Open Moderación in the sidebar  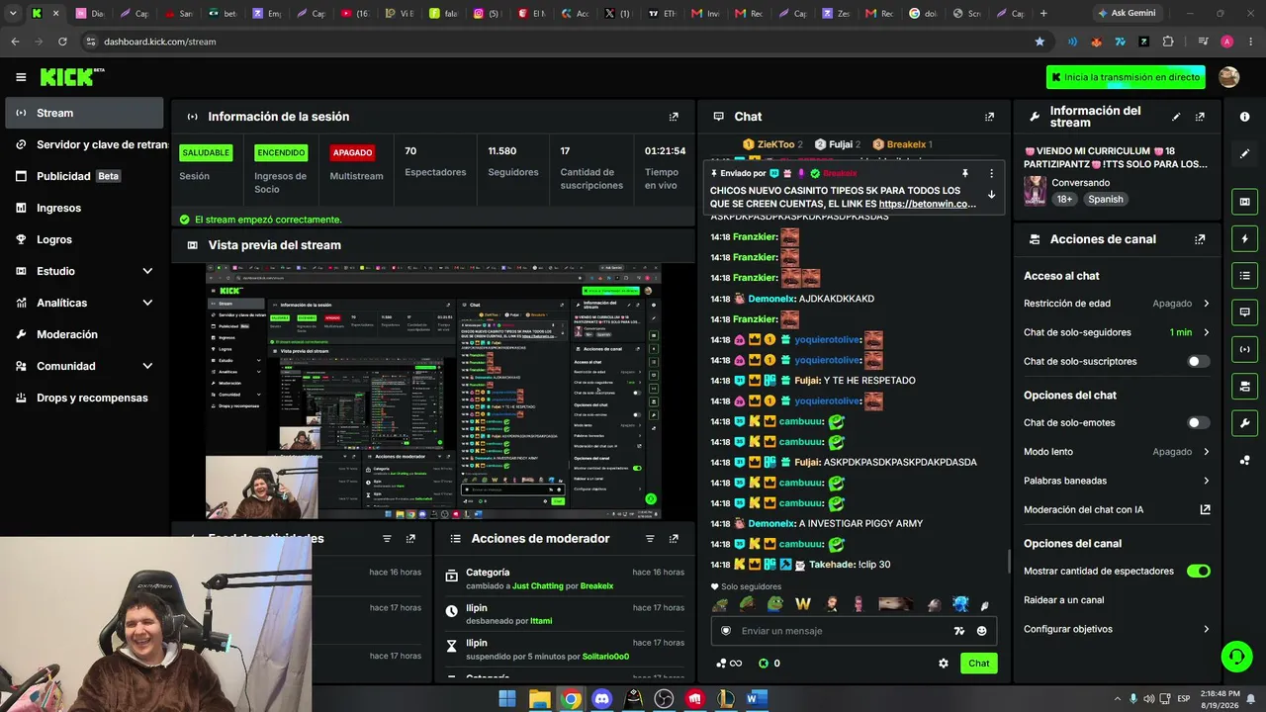(x=84, y=334)
